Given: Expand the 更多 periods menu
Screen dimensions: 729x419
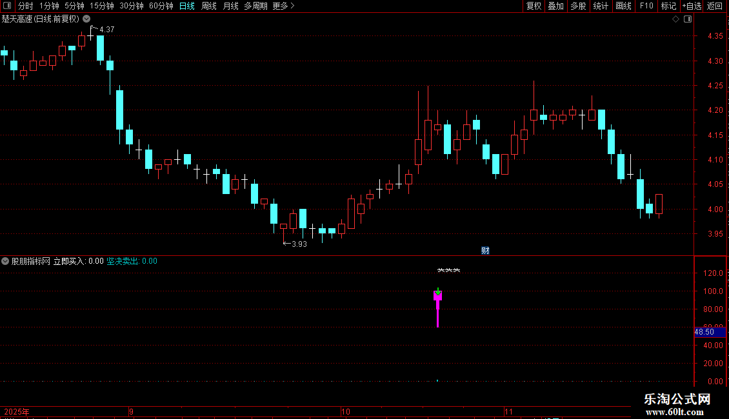Looking at the screenshot, I should pos(283,6).
